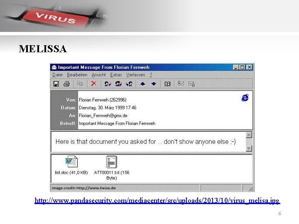Click the message body text

tap(146, 142)
